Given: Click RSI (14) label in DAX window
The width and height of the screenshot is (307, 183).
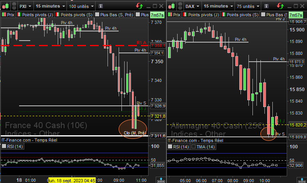Looking at the screenshot, I should point(178,147).
